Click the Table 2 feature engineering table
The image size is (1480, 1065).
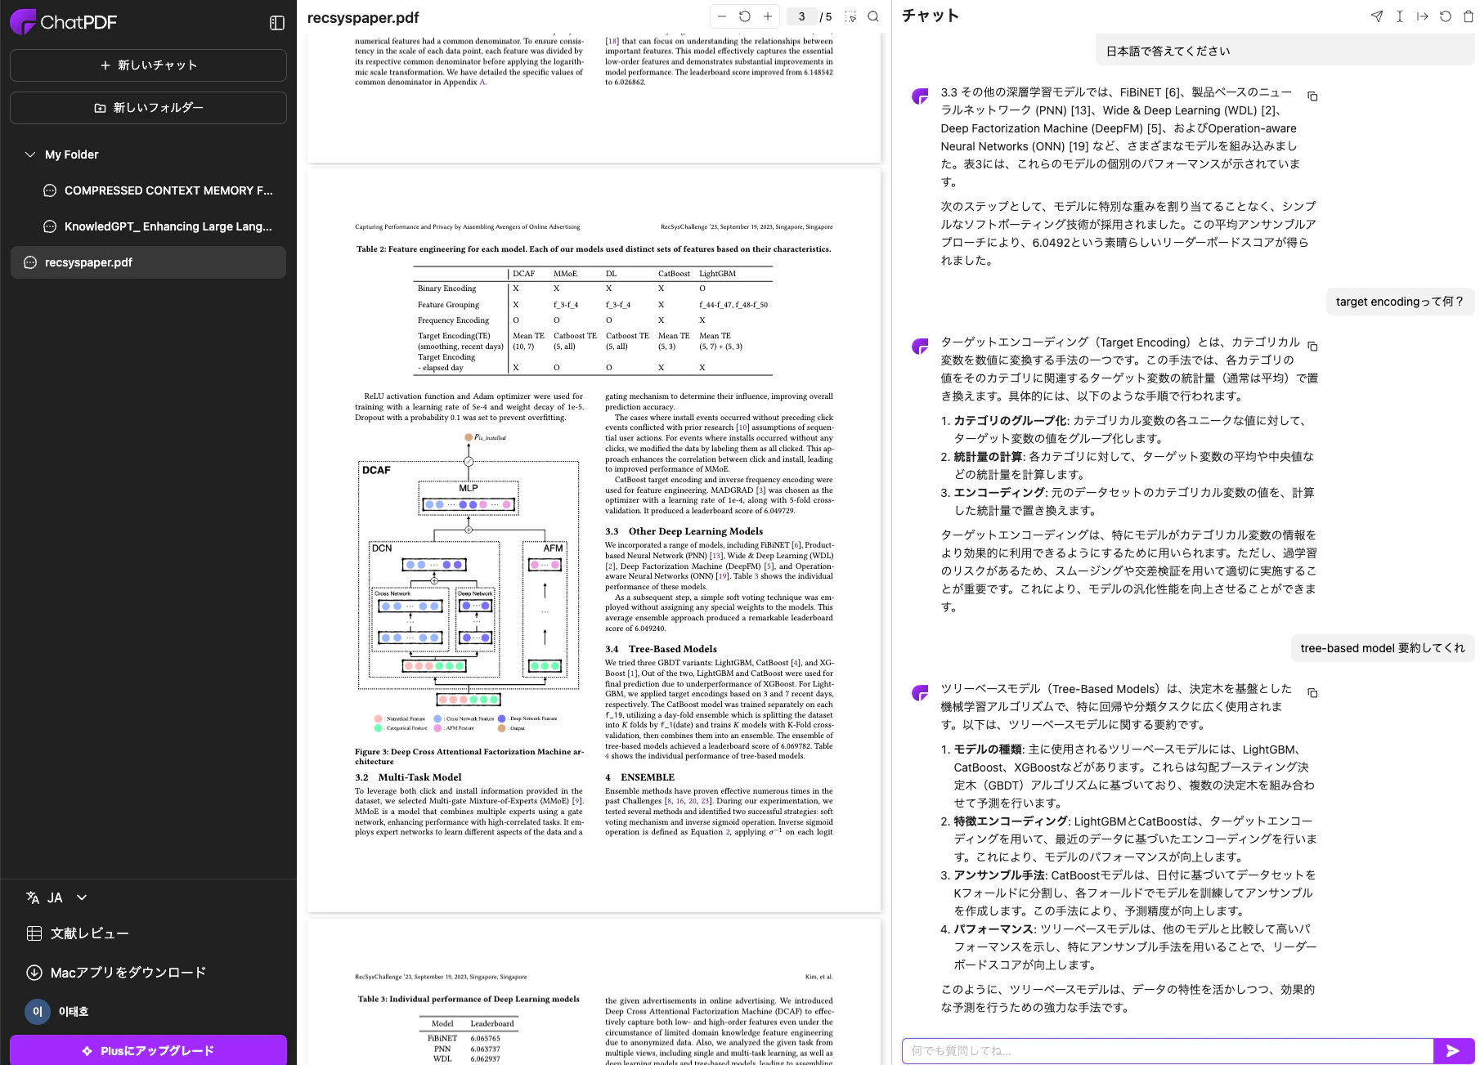pos(594,320)
